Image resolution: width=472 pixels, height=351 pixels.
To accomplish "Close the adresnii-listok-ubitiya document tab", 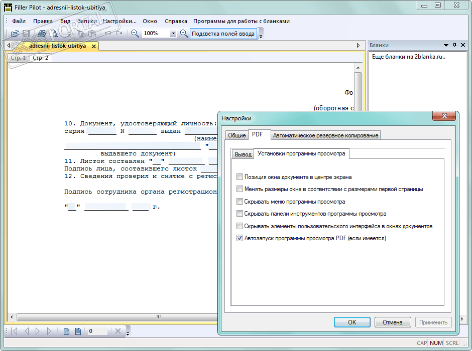I will click(94, 46).
